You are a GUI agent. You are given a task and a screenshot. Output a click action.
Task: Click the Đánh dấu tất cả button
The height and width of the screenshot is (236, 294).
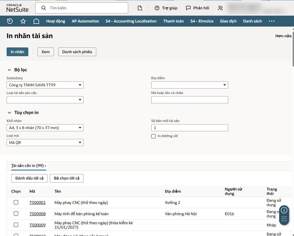pos(29,178)
